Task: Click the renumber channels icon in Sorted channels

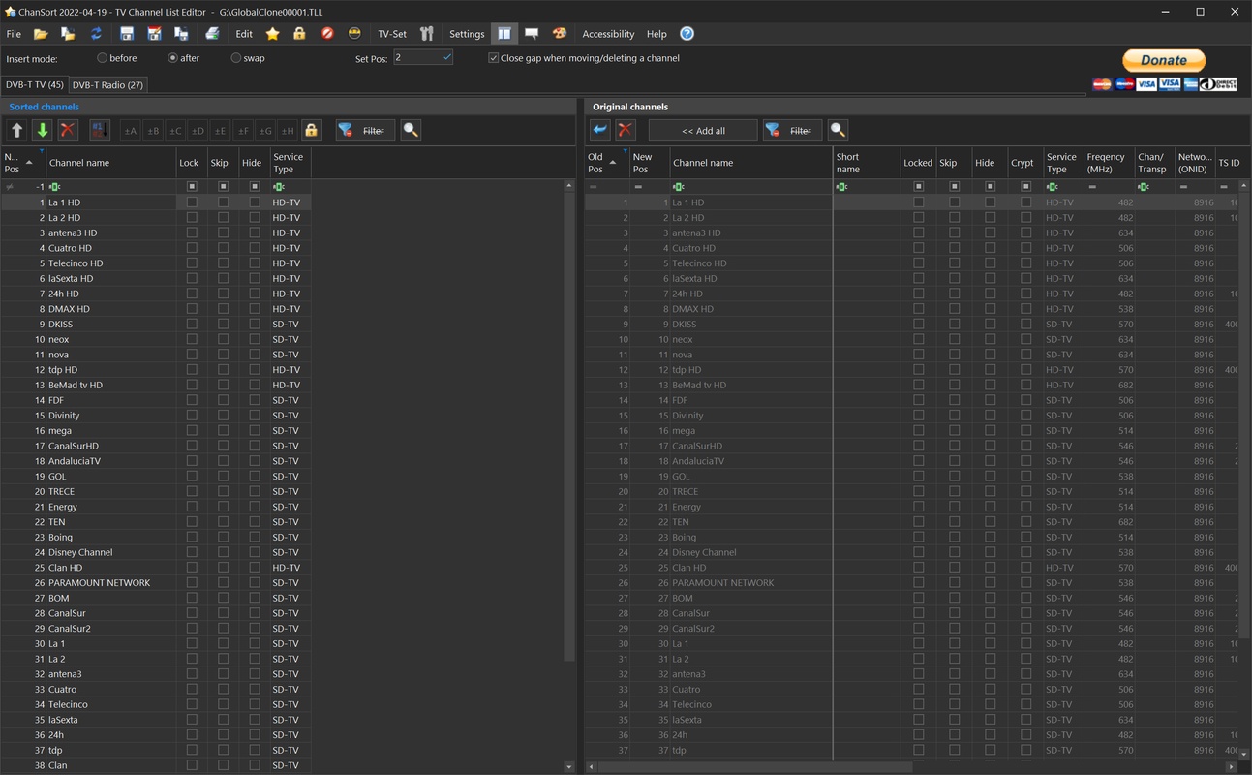Action: [x=100, y=131]
